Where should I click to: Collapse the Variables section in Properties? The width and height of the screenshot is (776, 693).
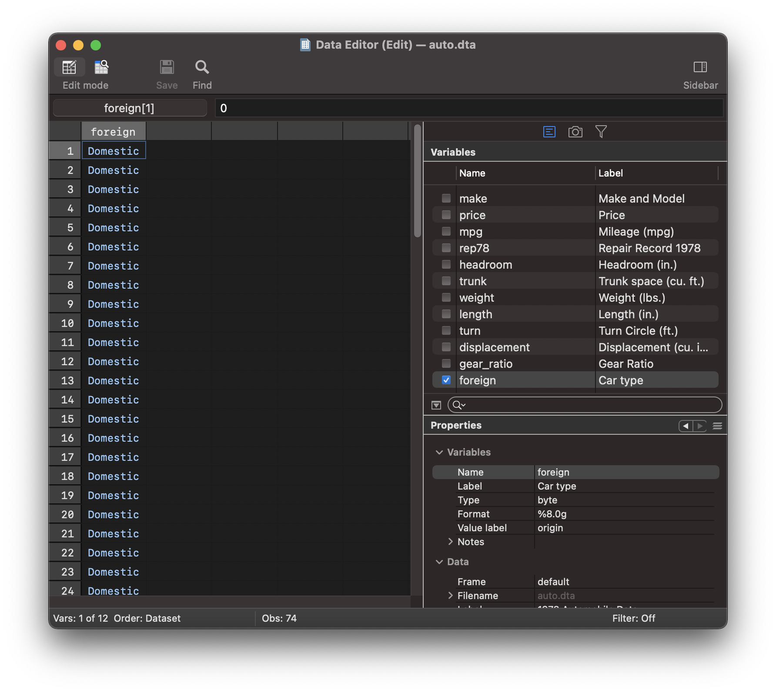(x=439, y=452)
